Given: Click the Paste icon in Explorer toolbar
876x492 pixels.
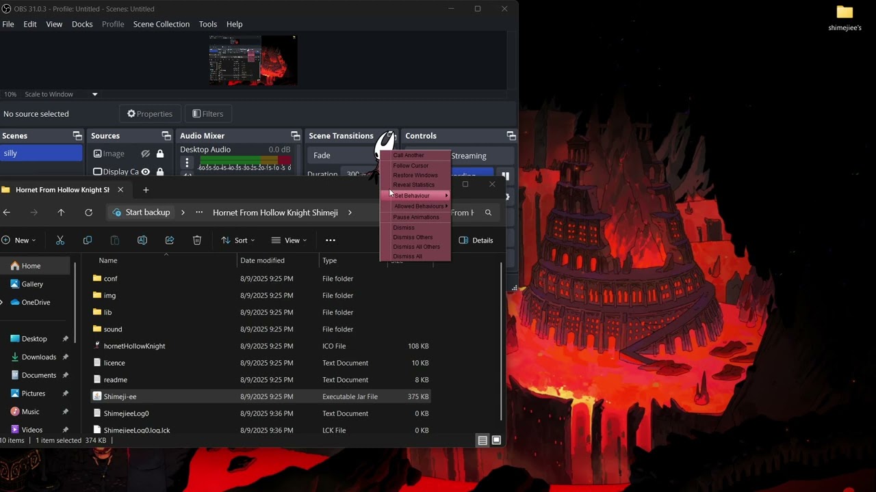Looking at the screenshot, I should click(x=115, y=240).
